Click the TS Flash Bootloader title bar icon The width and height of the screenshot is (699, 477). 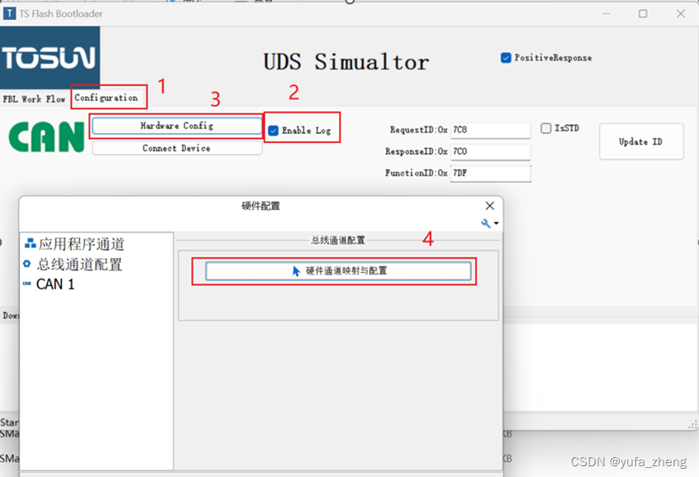(9, 12)
